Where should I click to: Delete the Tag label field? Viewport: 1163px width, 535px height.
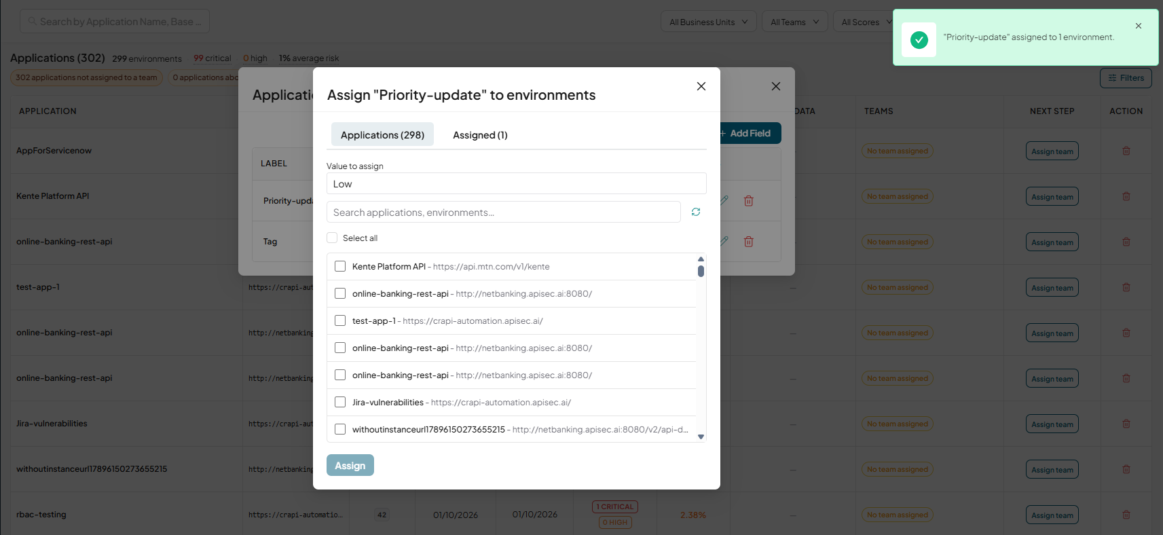click(749, 241)
